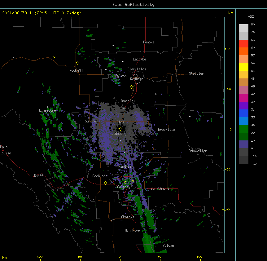The width and height of the screenshot is (267, 261).
Task: Click the yellow diamond marker near Cochrane
Action: (x=105, y=183)
